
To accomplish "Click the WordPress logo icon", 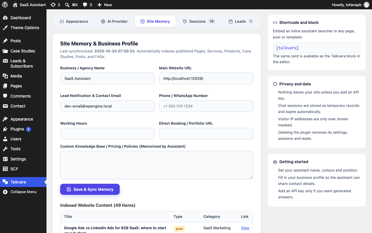I will tap(5, 5).
